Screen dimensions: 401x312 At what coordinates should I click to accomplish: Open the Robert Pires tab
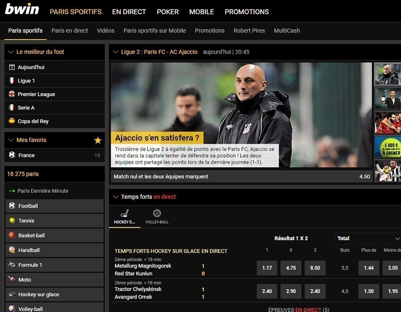click(249, 31)
